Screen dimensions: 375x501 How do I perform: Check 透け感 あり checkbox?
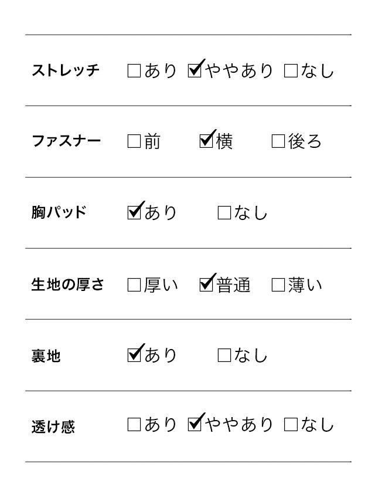134,425
